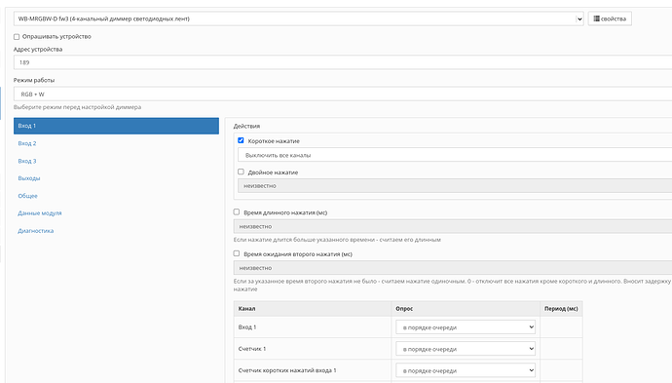Open the Режим работы selector RGB + W

343,94
